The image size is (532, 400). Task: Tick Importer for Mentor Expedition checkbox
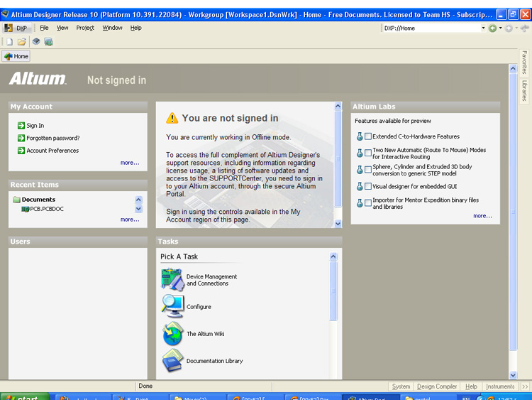368,203
